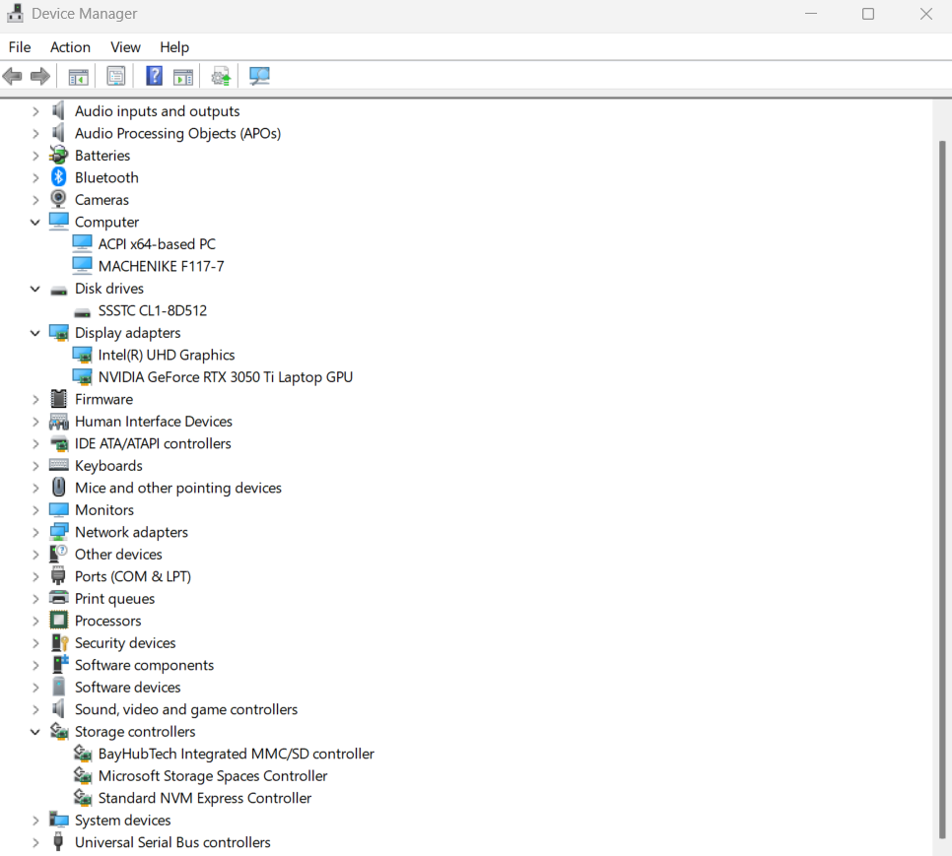Click the Update device driver toolbar icon
This screenshot has height=856, width=952.
[221, 77]
